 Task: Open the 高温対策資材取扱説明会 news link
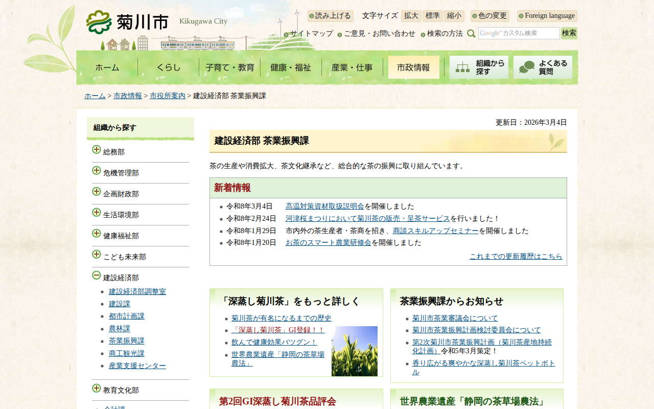pyautogui.click(x=324, y=207)
